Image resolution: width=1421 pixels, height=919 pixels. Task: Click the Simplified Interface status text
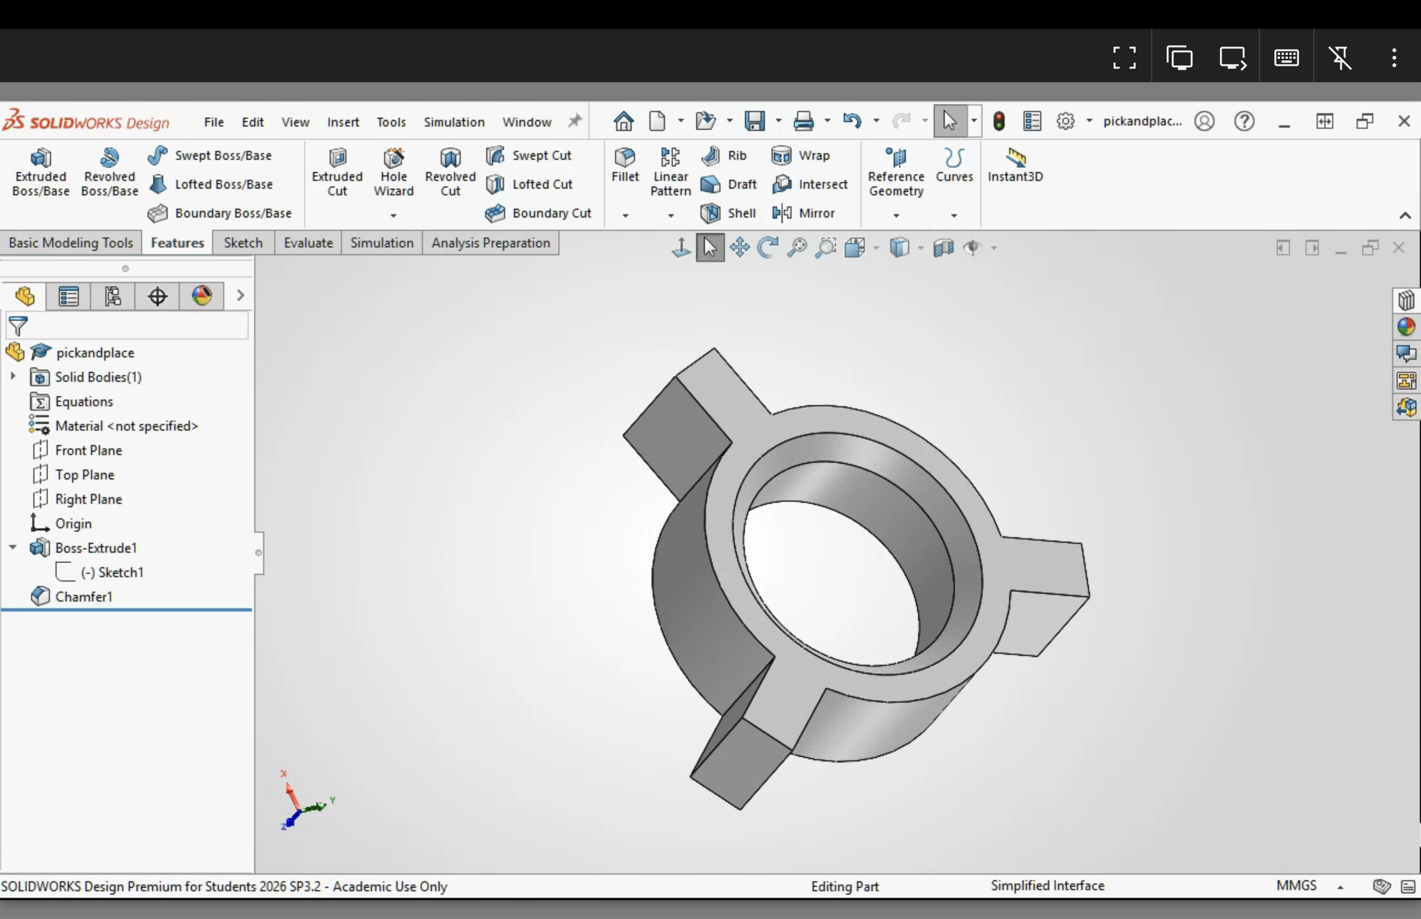1047,886
